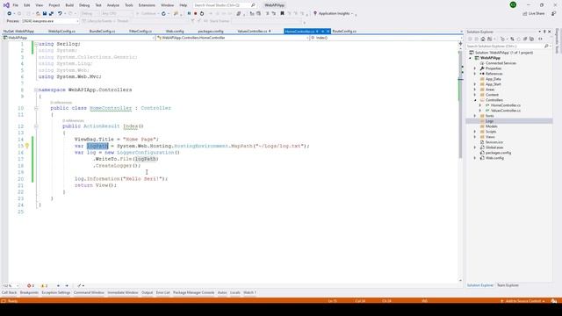This screenshot has width=562, height=316.
Task: Click Collapse All icon in Solution Explorer
Action: (525, 39)
